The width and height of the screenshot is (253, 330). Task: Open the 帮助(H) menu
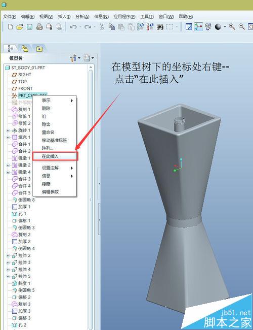(186, 16)
